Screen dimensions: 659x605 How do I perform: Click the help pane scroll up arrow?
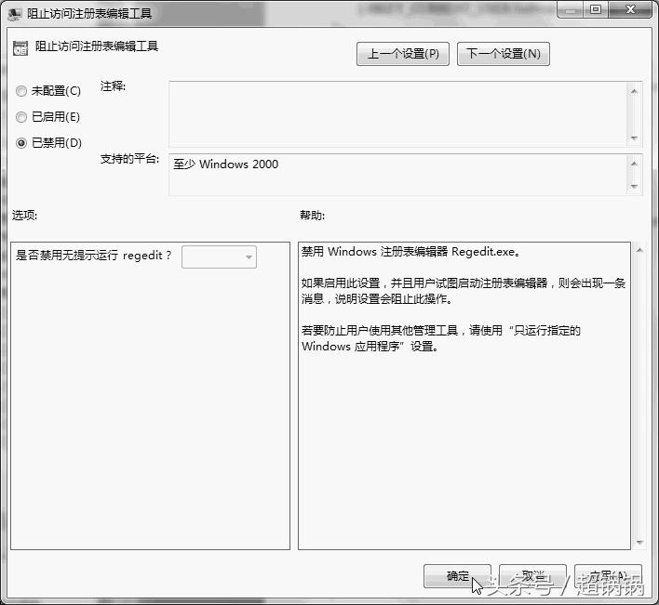tap(639, 251)
